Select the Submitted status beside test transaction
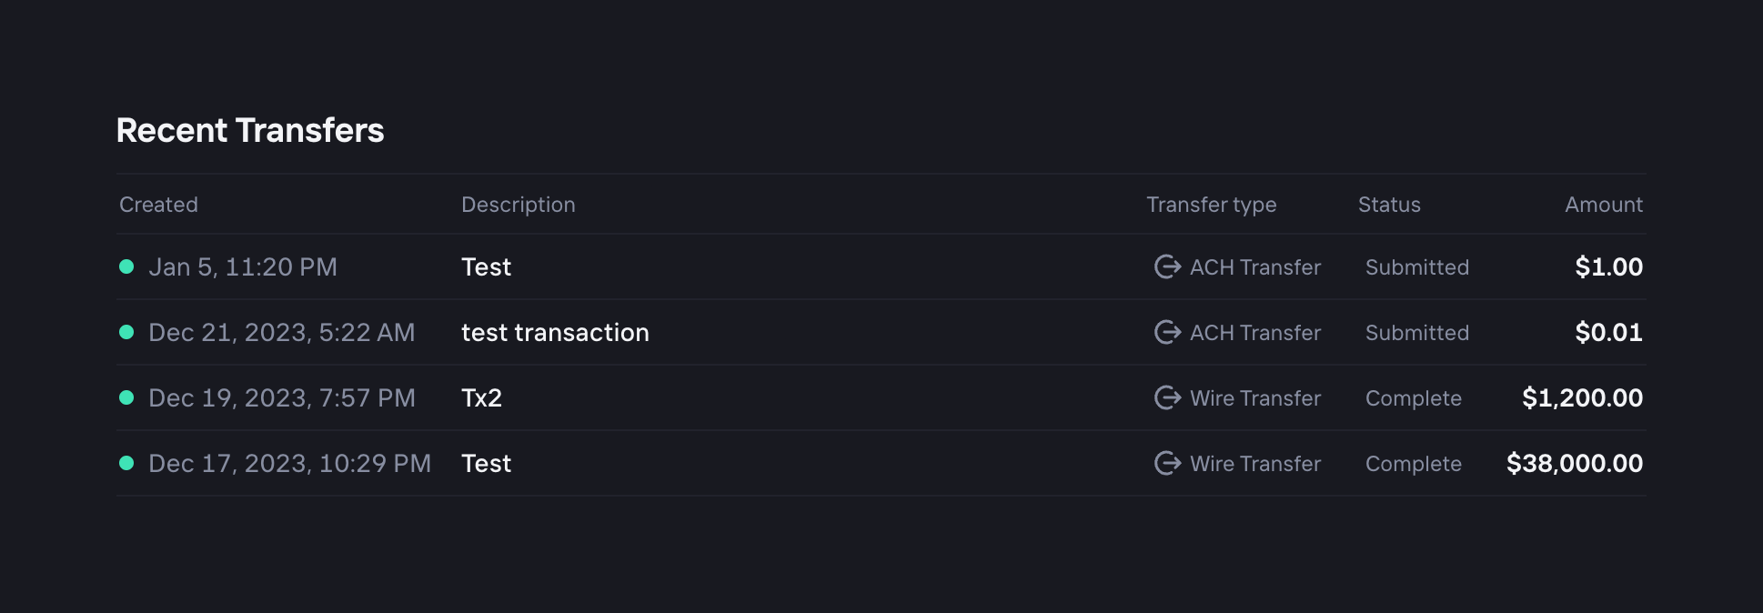 (x=1416, y=332)
